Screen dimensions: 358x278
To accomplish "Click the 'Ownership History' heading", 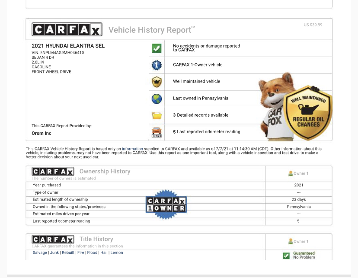I will 105,171.
